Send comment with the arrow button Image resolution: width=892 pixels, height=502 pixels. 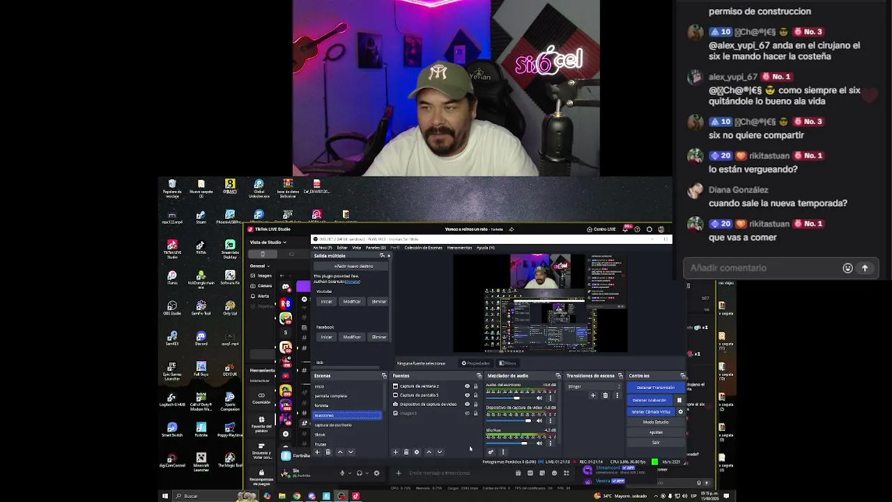click(865, 268)
